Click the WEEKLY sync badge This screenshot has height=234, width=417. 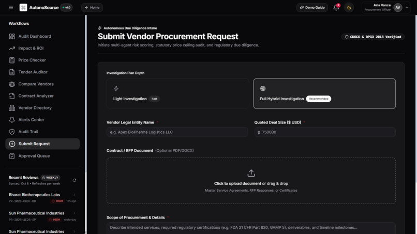[50, 177]
